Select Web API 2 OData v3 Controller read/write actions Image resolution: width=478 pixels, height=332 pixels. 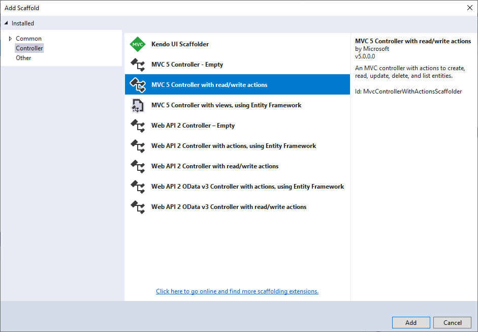[237, 207]
